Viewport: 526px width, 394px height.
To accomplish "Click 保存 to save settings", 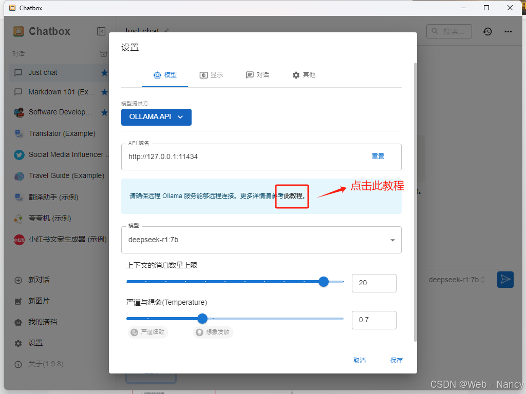I will click(x=396, y=361).
